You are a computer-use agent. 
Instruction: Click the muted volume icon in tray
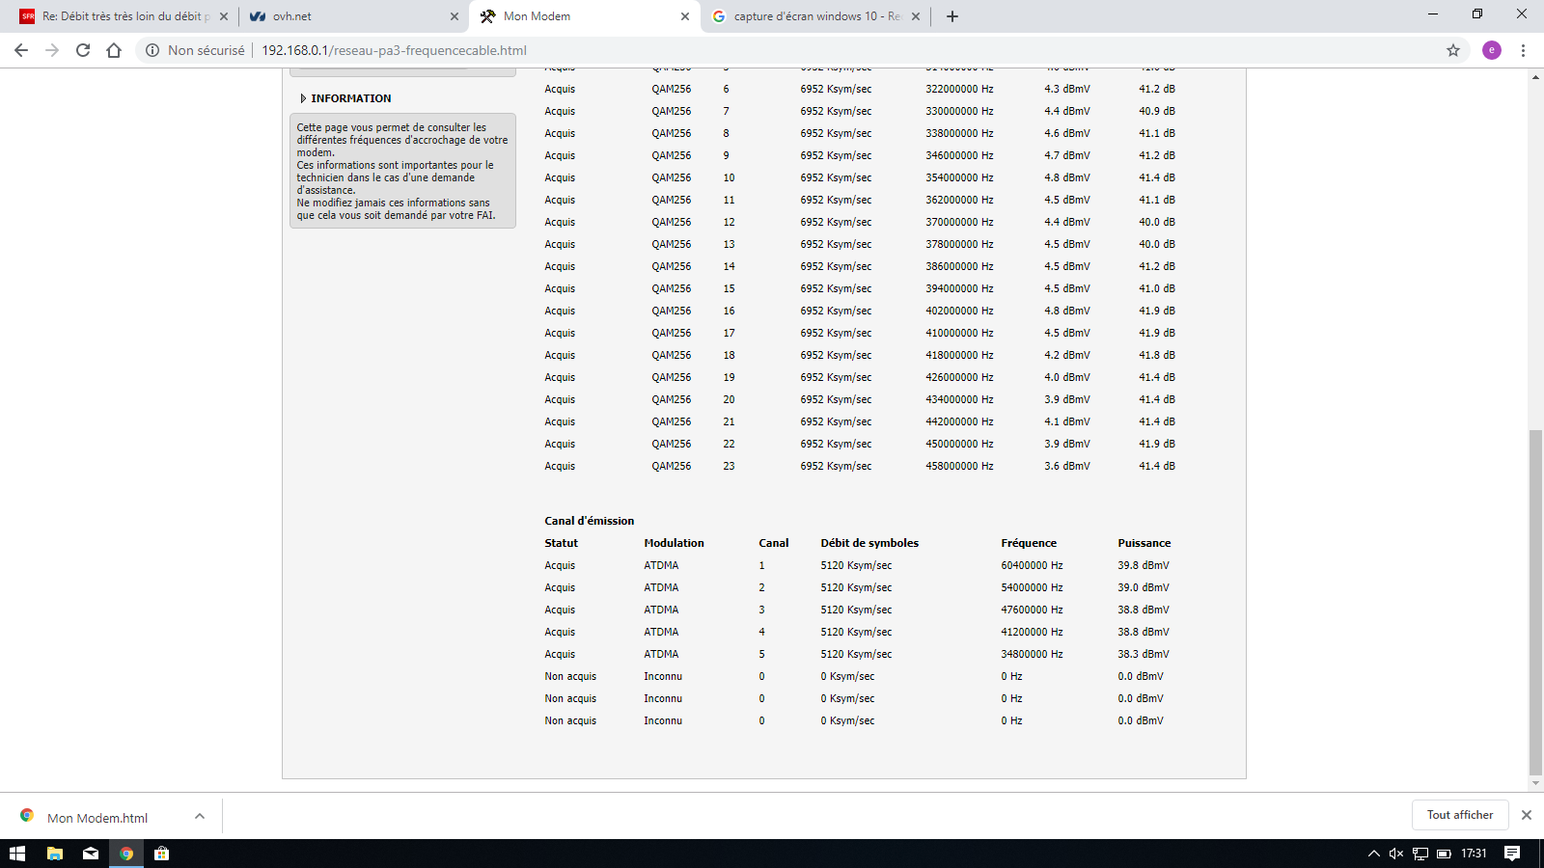[x=1395, y=854]
